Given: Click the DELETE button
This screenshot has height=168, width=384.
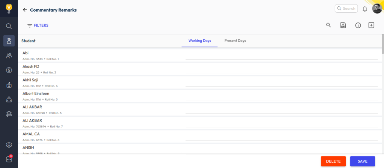Looking at the screenshot, I should [x=333, y=161].
